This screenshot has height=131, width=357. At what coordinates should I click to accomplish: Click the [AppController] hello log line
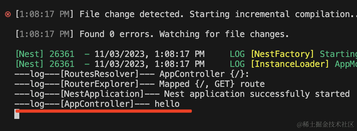point(97,104)
